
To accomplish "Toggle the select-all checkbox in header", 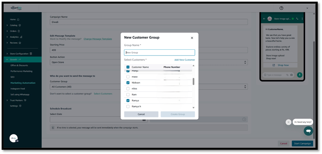I will point(128,67).
